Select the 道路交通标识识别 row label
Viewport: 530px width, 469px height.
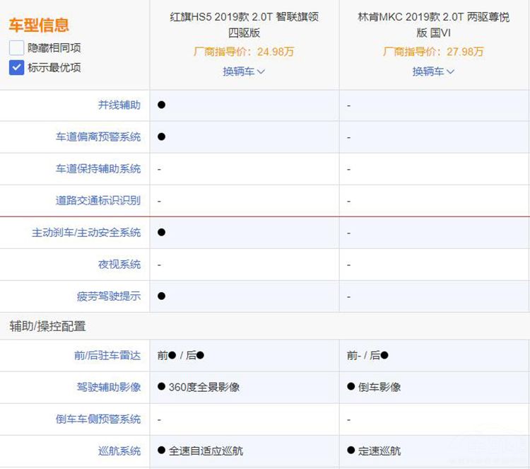[x=98, y=200]
